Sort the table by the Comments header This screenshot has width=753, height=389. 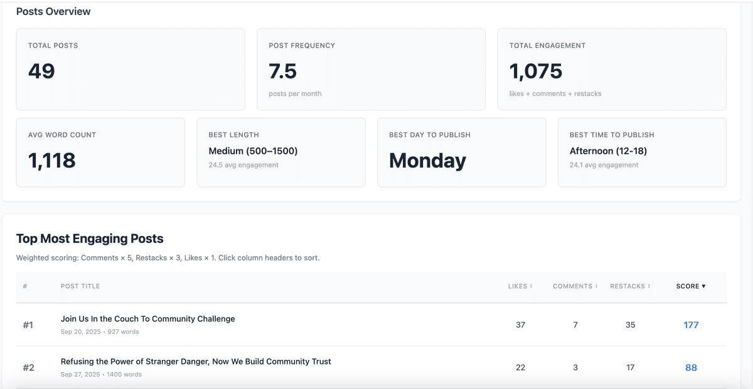[573, 286]
